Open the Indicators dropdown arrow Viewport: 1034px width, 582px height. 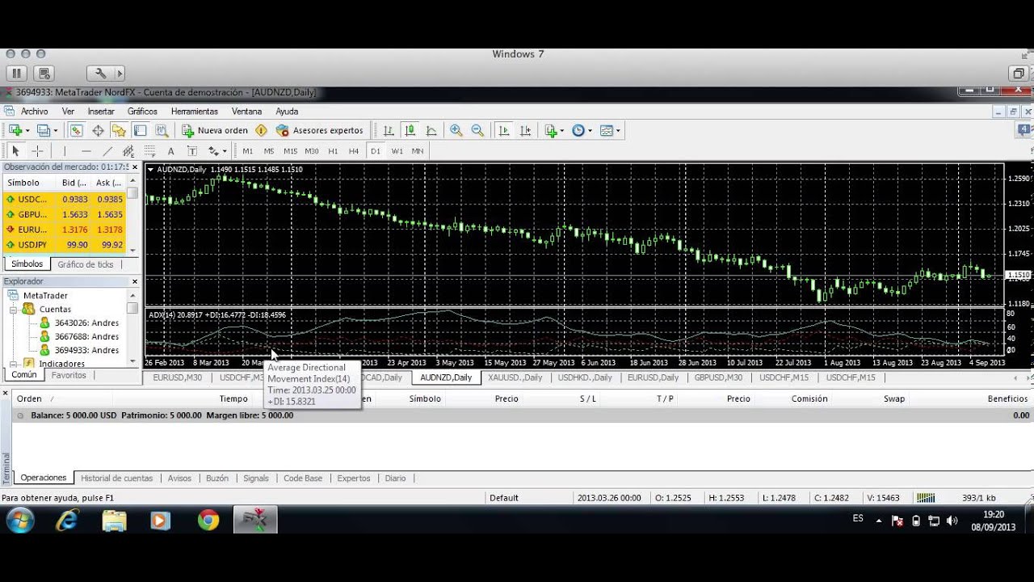pos(562,131)
